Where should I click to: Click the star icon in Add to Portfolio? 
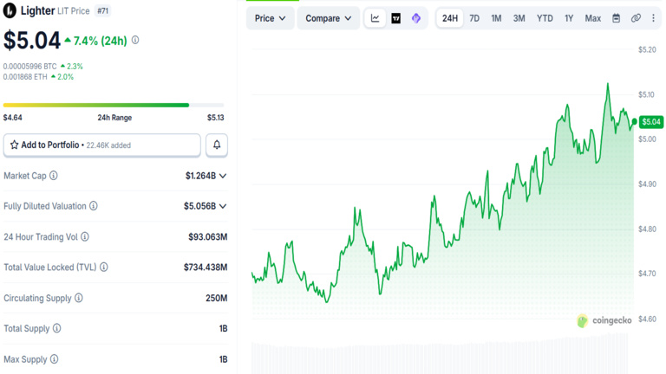[x=15, y=145]
